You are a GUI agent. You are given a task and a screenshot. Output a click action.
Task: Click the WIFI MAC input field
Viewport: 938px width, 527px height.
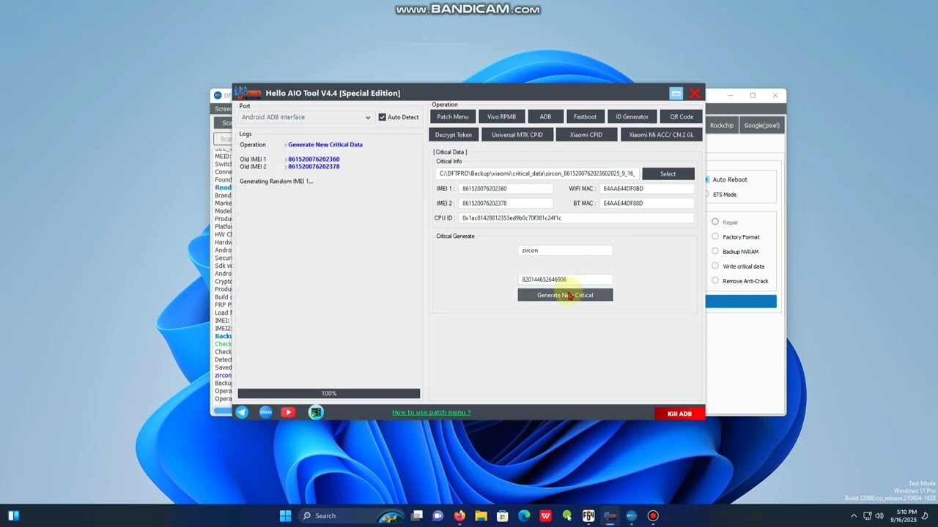(646, 188)
